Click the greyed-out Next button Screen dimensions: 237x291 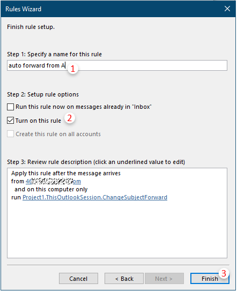click(x=165, y=278)
